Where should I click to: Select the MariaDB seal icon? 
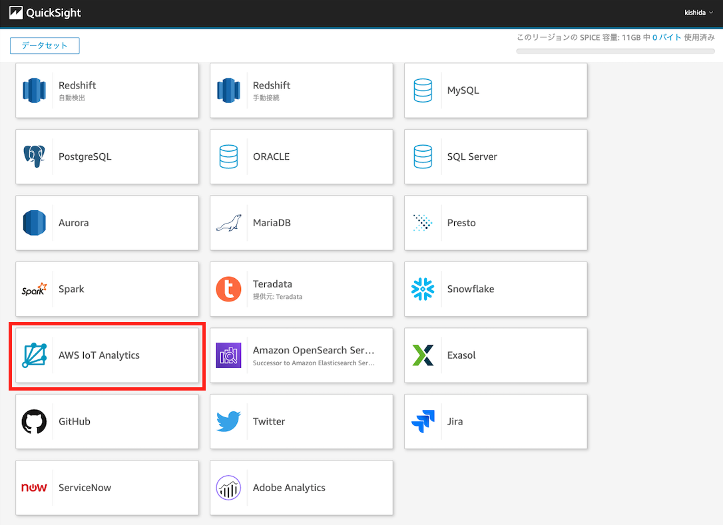pos(229,223)
